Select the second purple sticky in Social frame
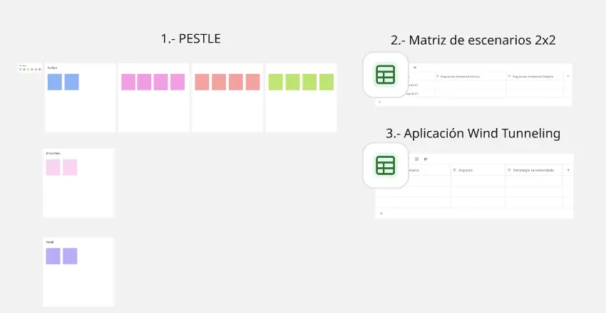The width and height of the screenshot is (606, 313). coord(70,256)
